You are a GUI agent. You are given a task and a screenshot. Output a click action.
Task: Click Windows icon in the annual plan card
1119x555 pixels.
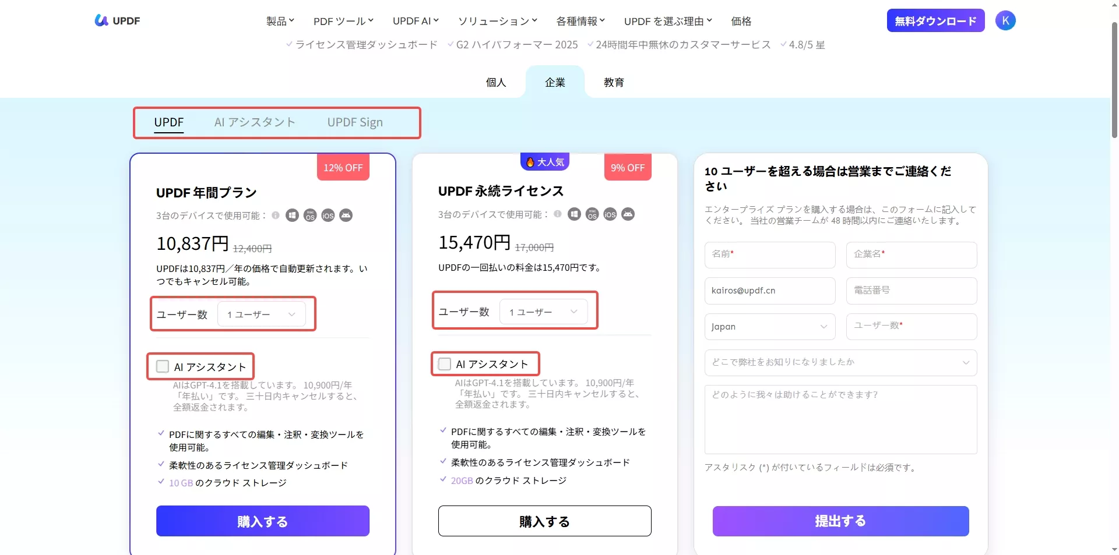click(292, 215)
